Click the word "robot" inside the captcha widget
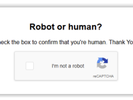The width and height of the screenshot is (133, 100). point(78,66)
